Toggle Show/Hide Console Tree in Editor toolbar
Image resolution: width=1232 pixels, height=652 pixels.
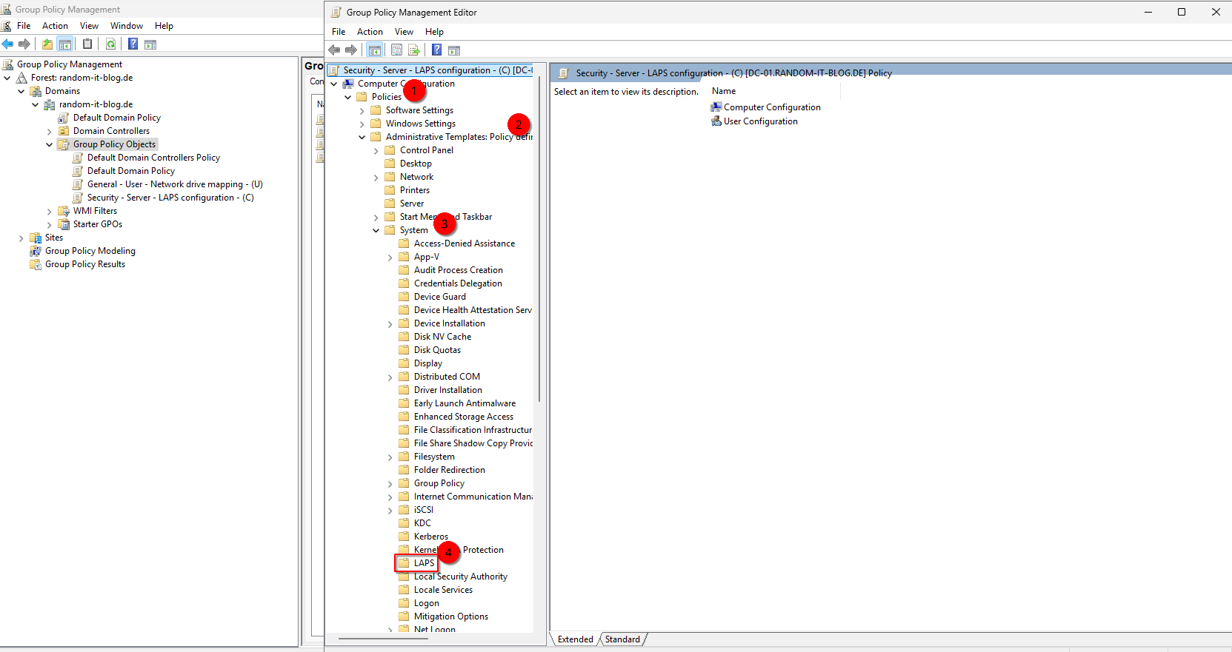[x=375, y=50]
